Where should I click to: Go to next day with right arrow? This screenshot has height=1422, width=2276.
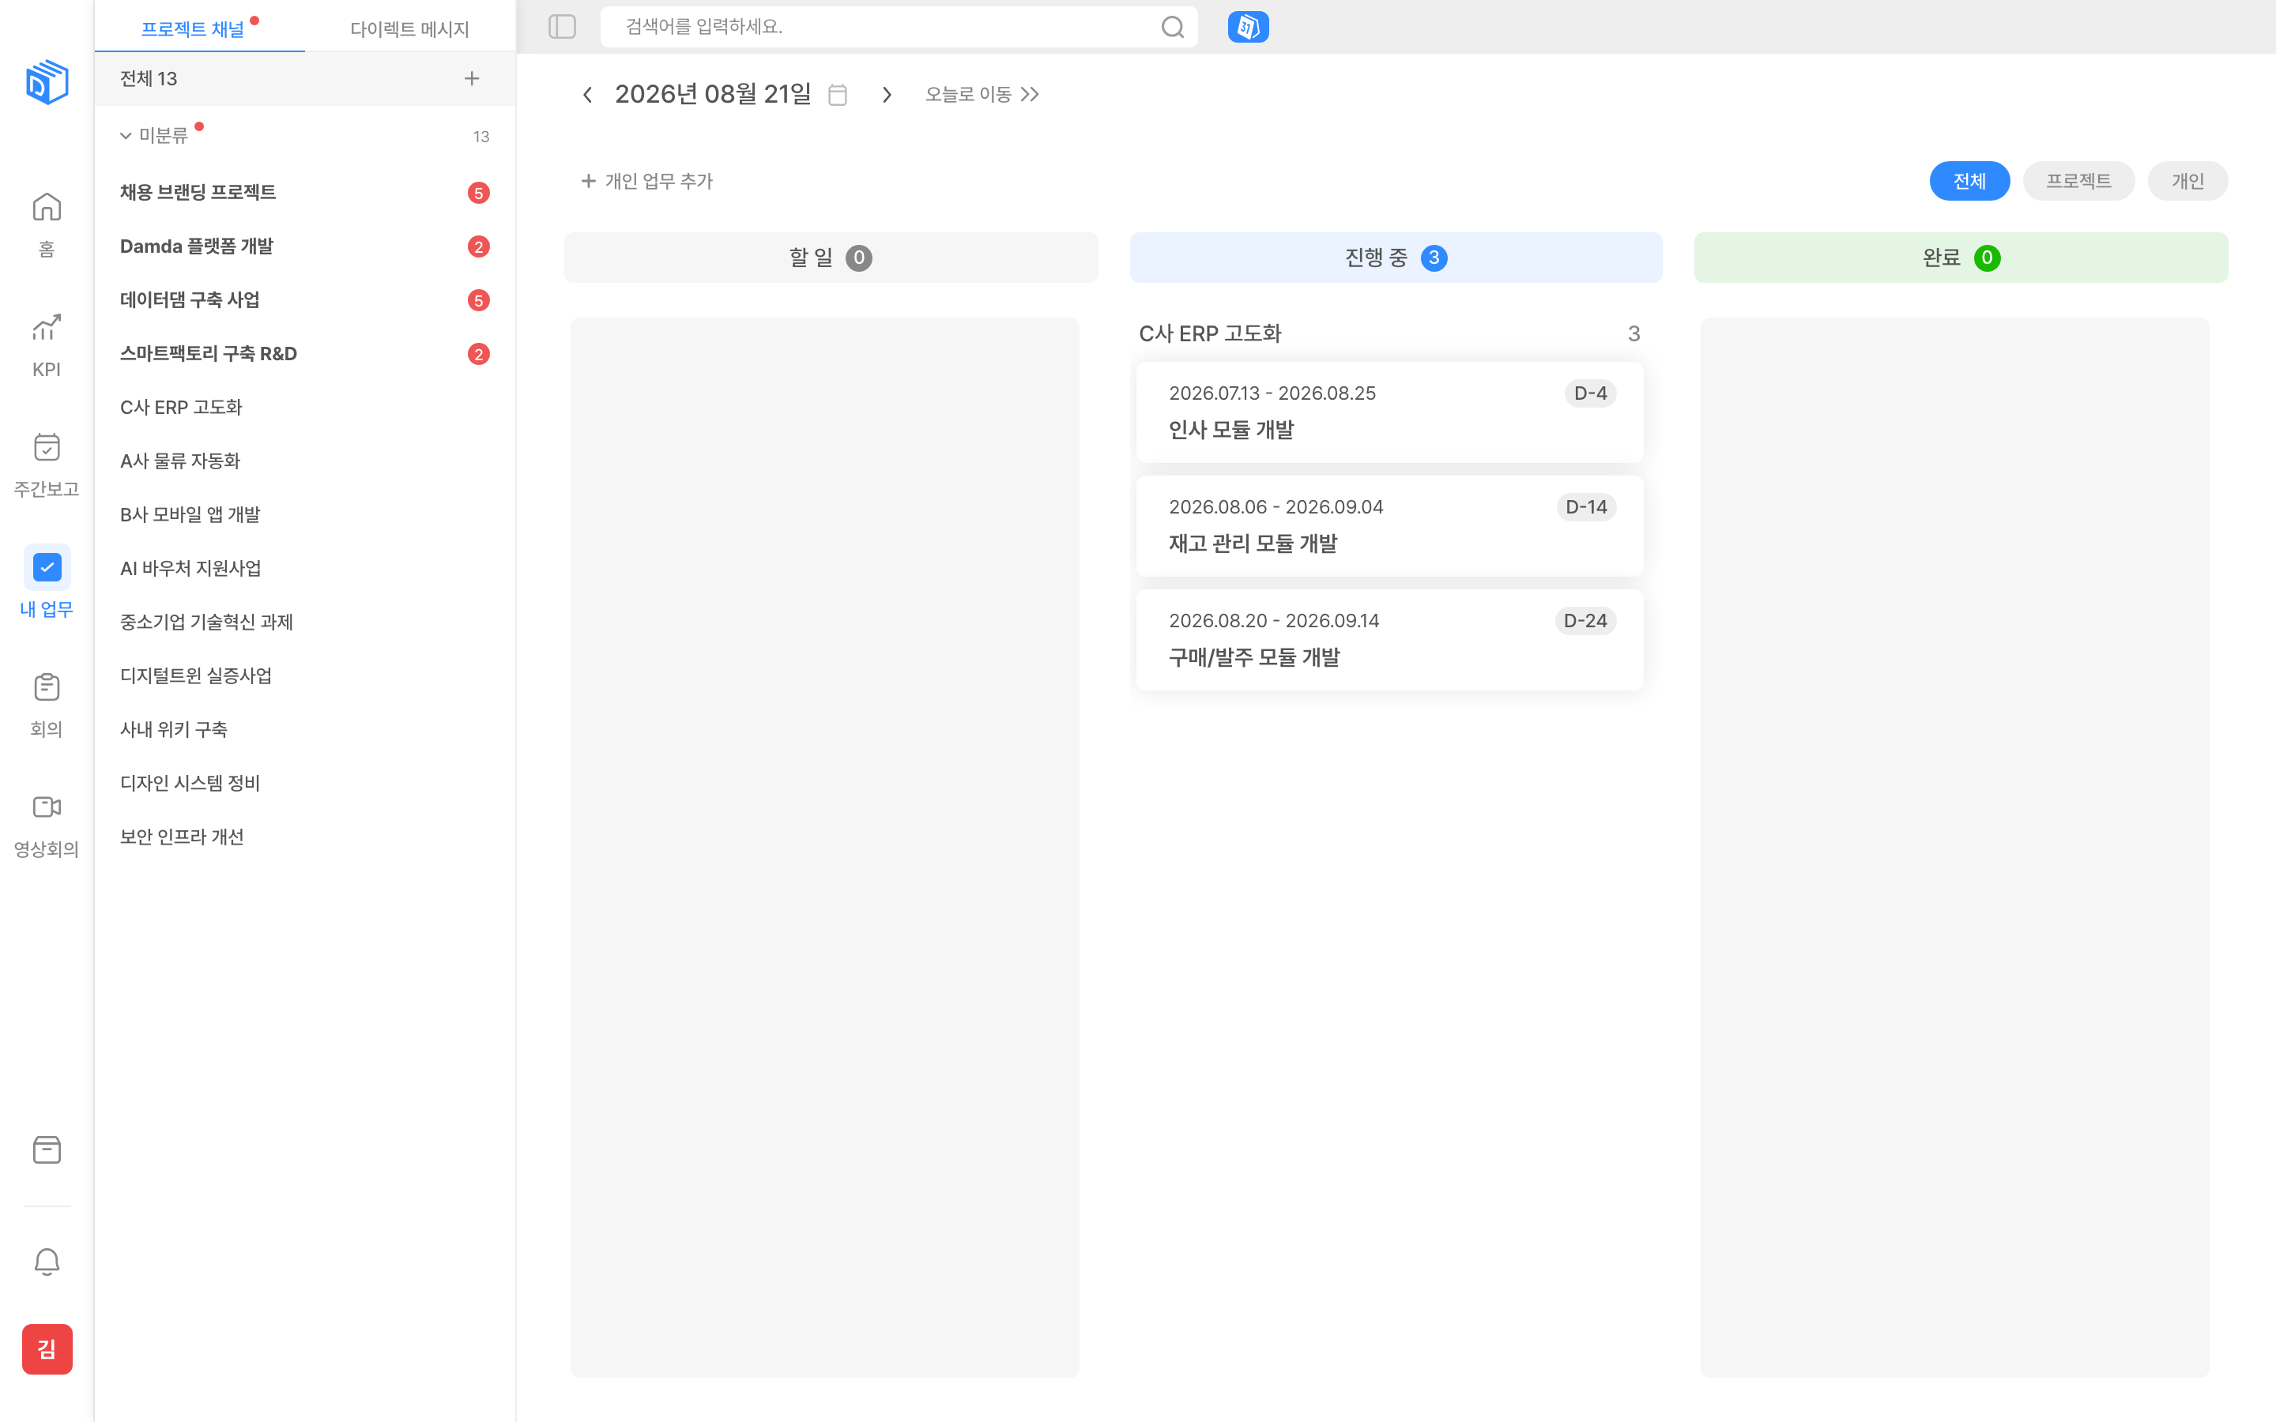pyautogui.click(x=887, y=94)
